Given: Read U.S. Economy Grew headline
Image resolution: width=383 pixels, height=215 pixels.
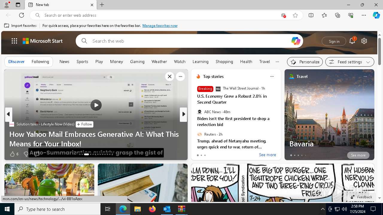Looking at the screenshot, I should 232,99.
